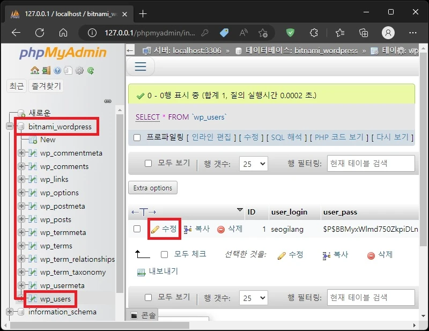
Task: Expand the information_schema database node
Action: [10, 312]
